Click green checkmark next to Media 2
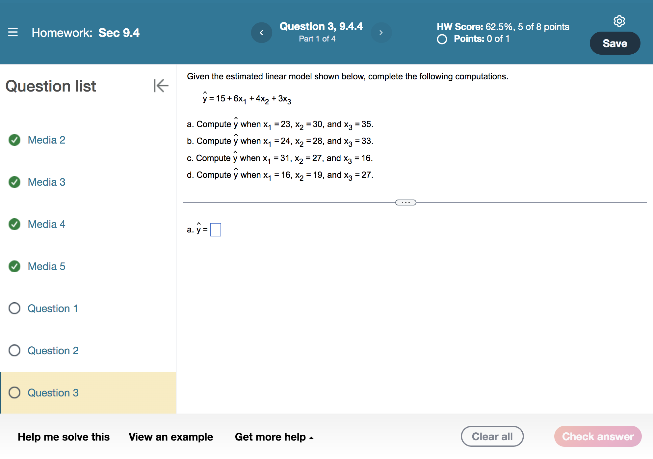This screenshot has height=459, width=653. point(14,140)
